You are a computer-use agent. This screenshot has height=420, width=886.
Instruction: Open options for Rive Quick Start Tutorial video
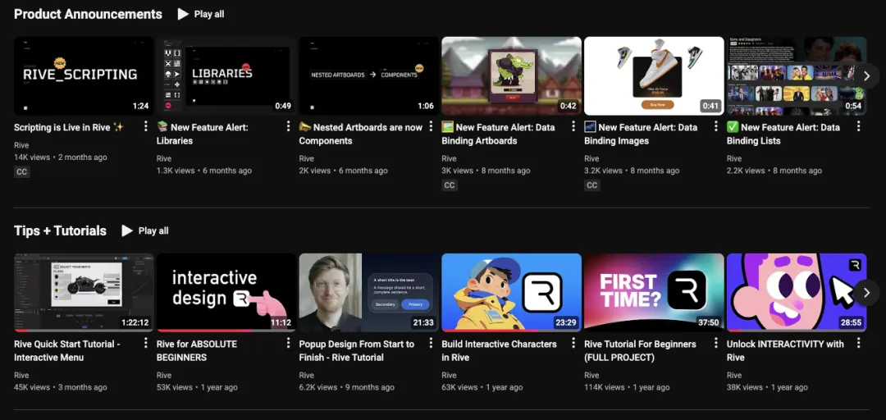pyautogui.click(x=146, y=343)
